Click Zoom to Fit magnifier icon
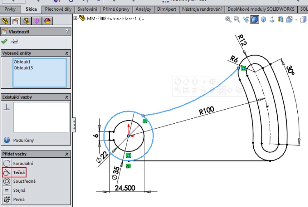This screenshot has height=207, width=308. tap(228, 19)
